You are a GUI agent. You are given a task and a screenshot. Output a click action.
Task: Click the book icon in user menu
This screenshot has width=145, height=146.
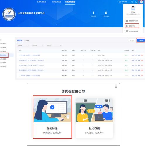click(127, 31)
